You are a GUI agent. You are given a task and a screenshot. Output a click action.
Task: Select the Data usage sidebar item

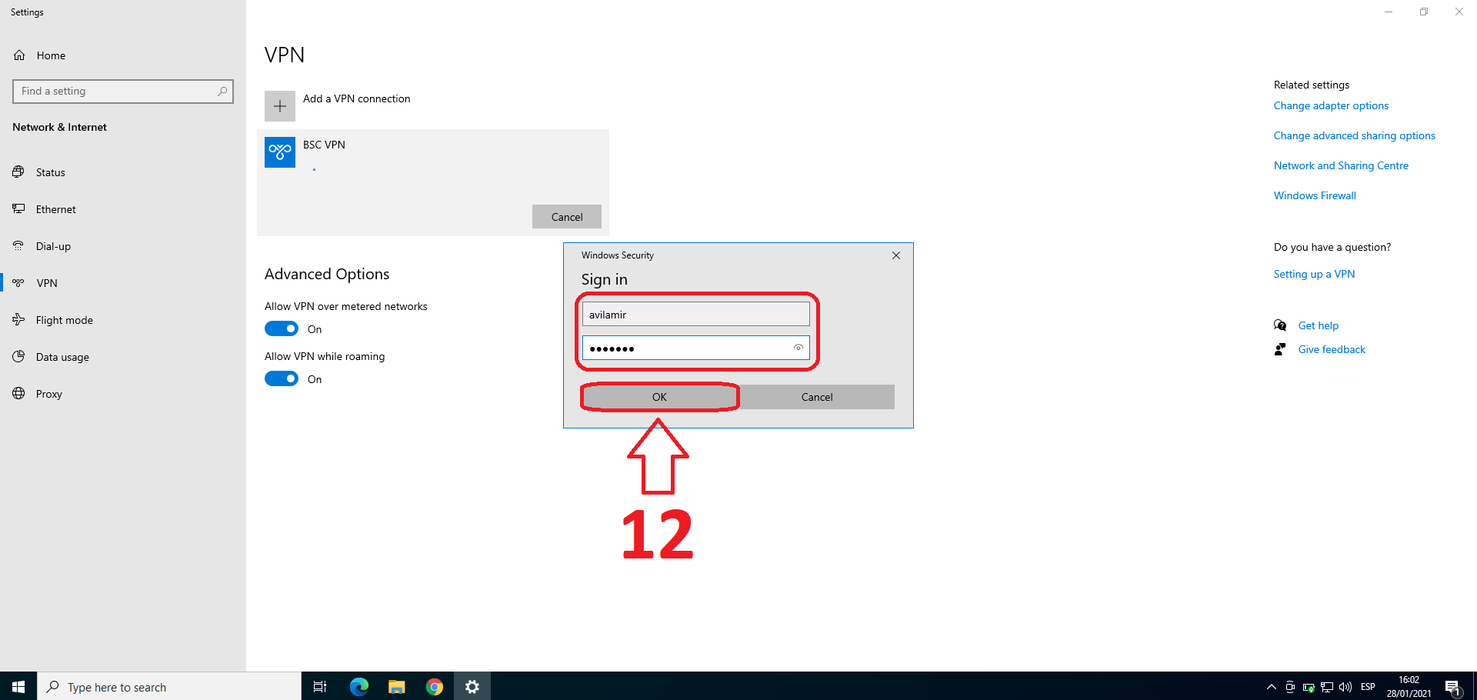[x=62, y=357]
